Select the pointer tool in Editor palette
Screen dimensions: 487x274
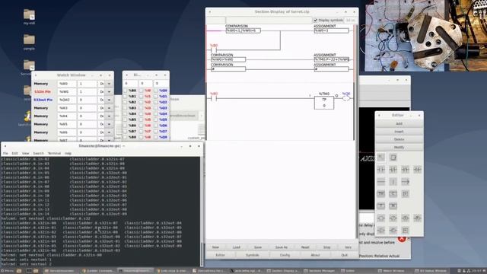(380, 158)
